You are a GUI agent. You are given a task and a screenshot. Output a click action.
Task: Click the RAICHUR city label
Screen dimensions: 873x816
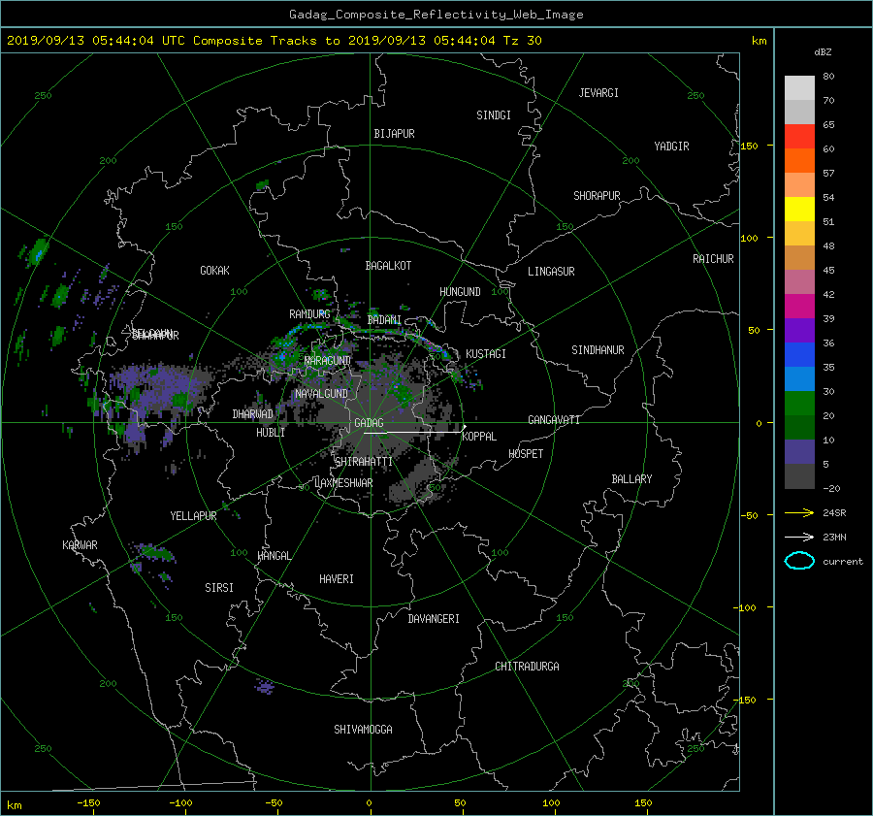713,259
